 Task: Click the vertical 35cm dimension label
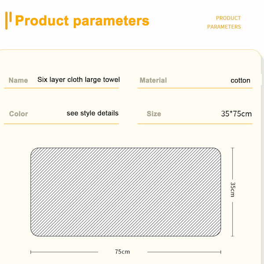tap(233, 190)
